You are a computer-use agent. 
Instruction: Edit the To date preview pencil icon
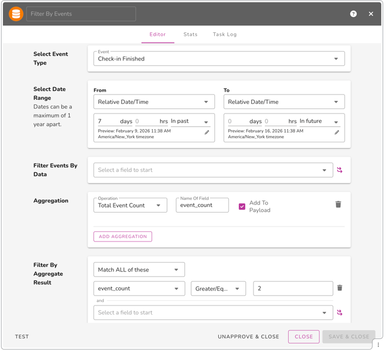[x=337, y=133]
